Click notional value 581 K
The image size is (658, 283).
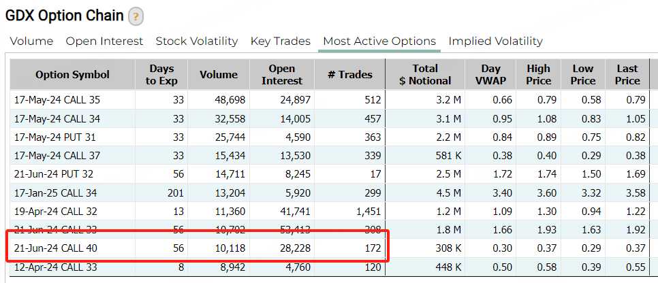[x=447, y=156]
